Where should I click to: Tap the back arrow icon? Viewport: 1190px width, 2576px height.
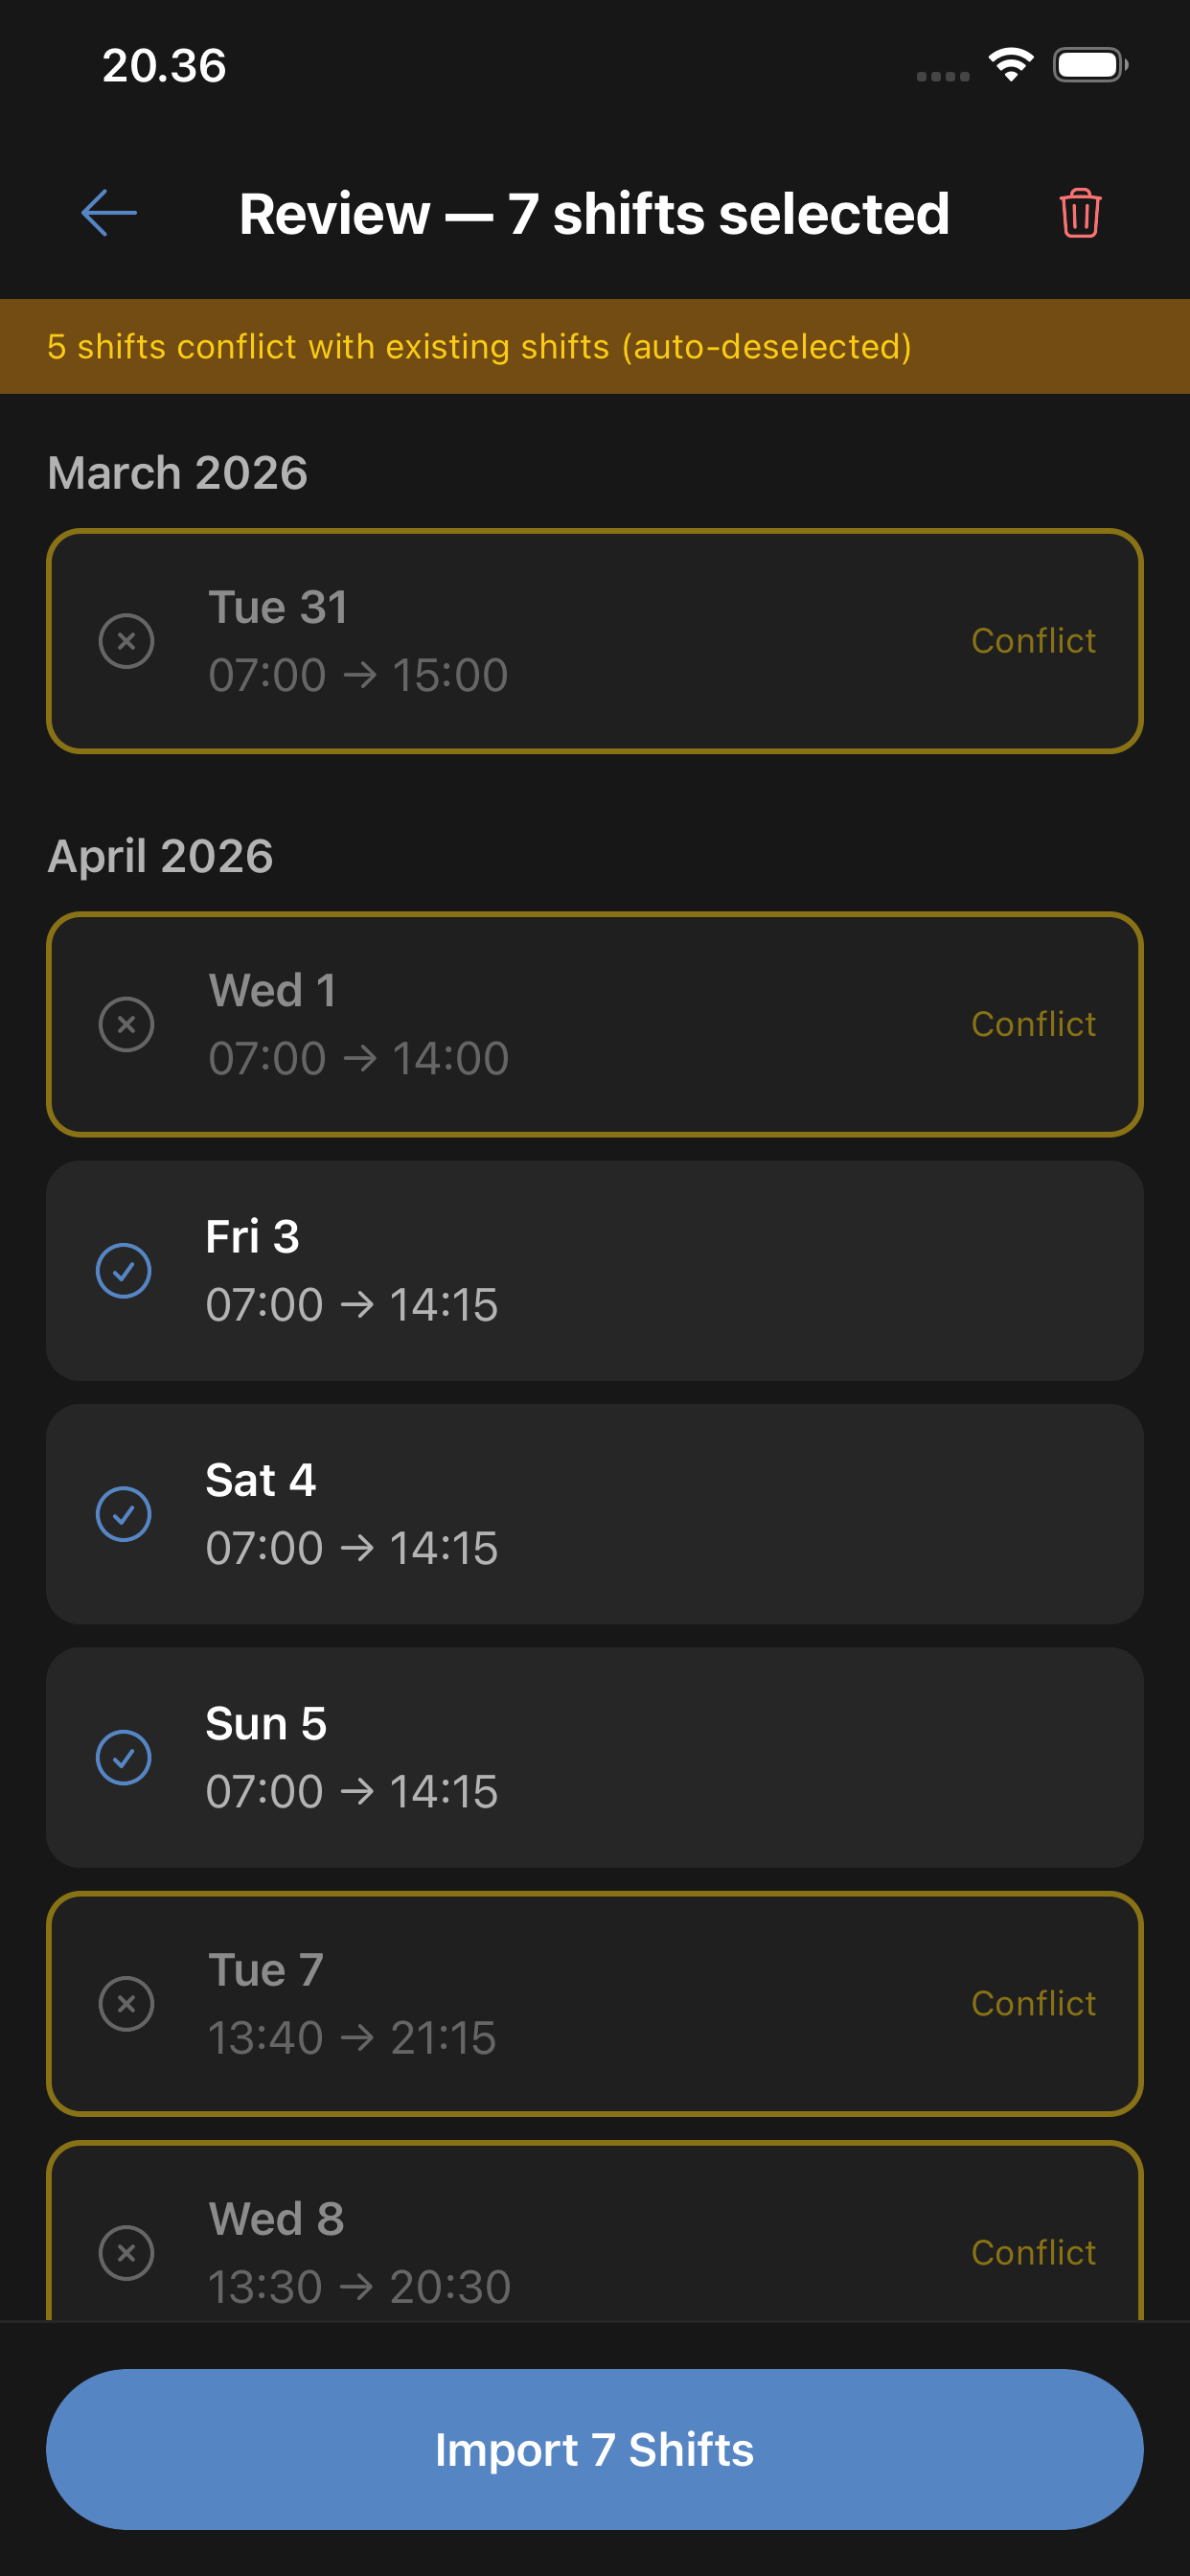click(109, 213)
